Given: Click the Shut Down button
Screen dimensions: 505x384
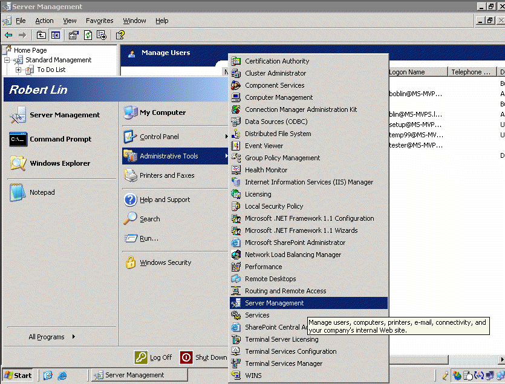Looking at the screenshot, I should pyautogui.click(x=204, y=357).
